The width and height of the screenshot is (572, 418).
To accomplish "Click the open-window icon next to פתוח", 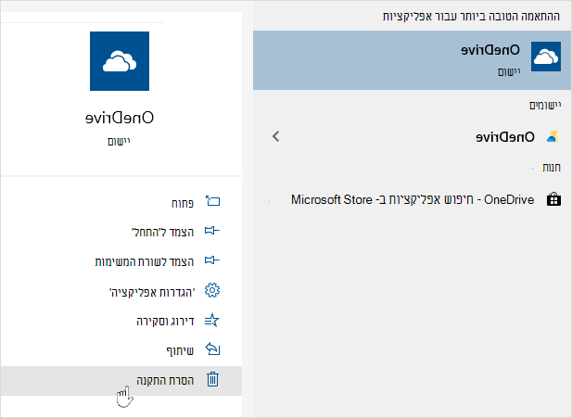I will pyautogui.click(x=212, y=201).
